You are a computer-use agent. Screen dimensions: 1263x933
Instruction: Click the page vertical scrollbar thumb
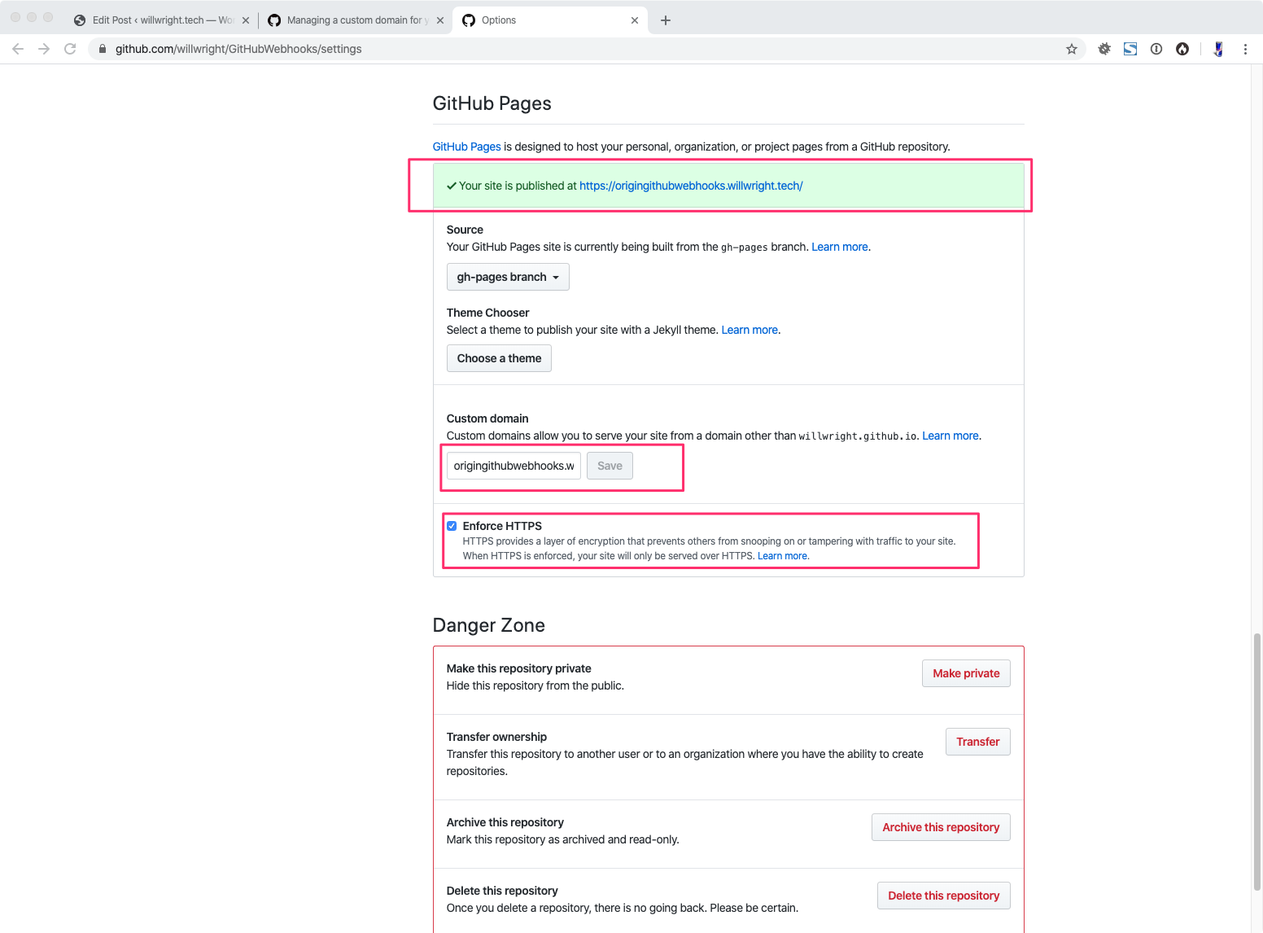1256,761
